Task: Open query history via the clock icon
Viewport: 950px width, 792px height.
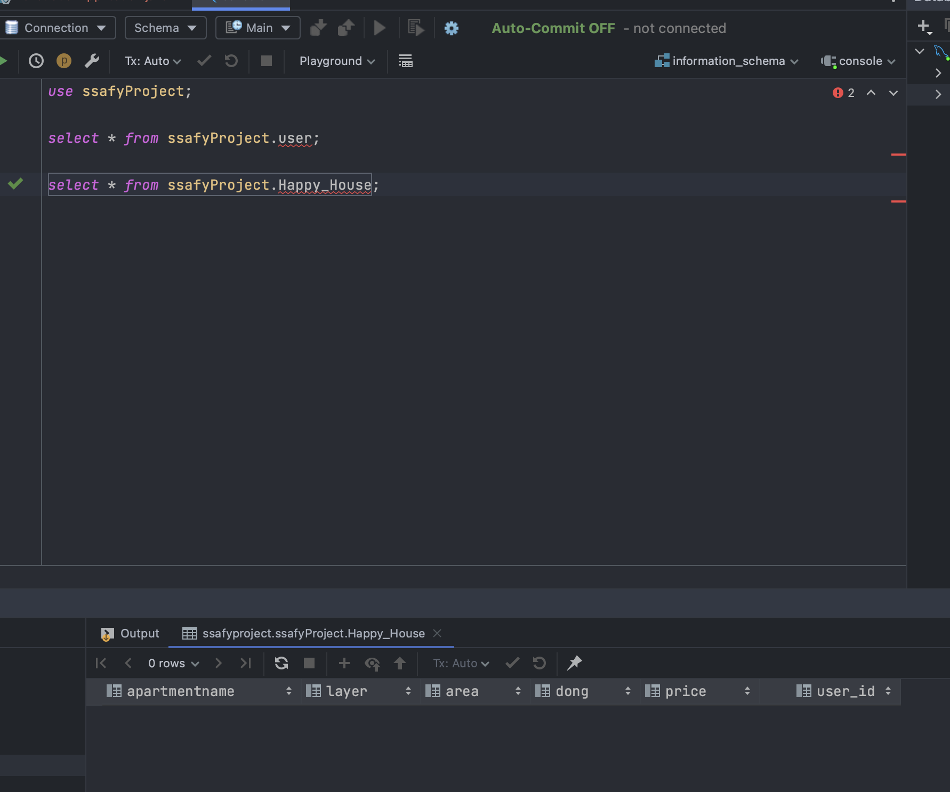Action: pos(35,61)
